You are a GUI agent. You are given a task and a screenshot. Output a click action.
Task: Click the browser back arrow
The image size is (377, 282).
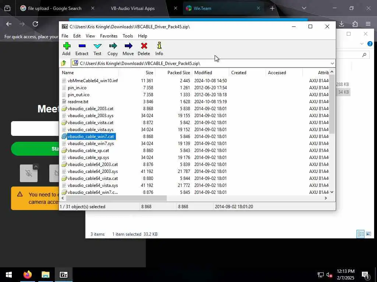[x=9, y=24]
